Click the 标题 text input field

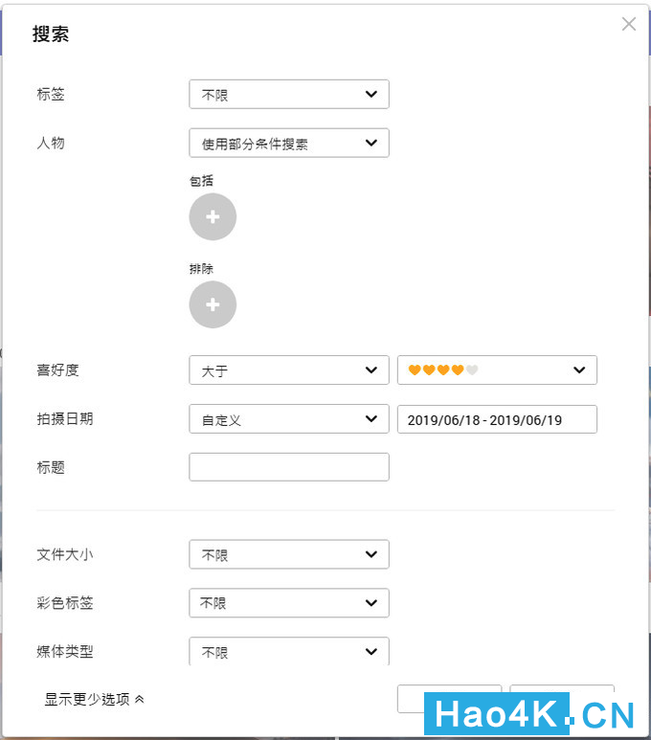(x=289, y=467)
